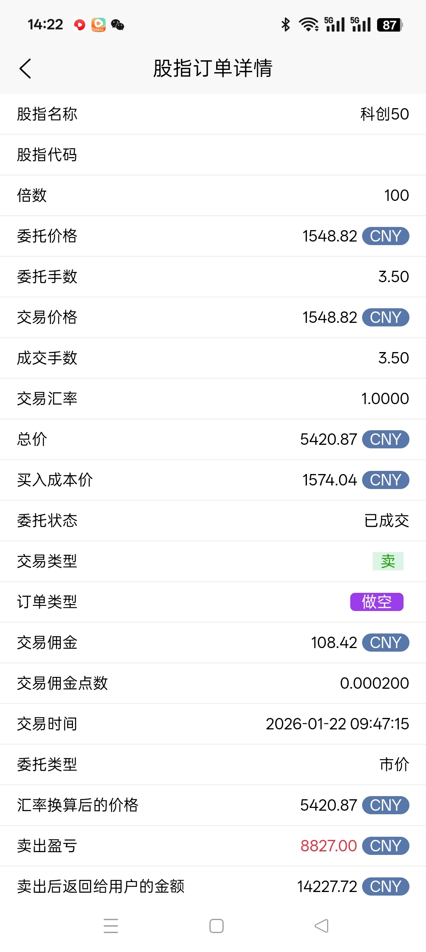Tap the Bluetooth status bar icon

tap(286, 25)
